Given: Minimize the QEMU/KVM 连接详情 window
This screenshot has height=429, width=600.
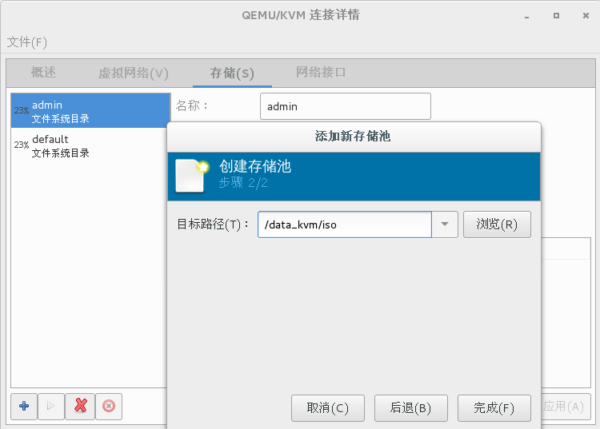Looking at the screenshot, I should pos(527,16).
